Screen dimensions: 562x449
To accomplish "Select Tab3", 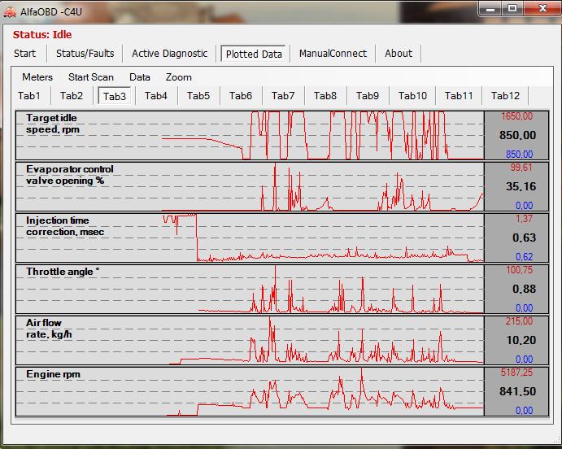I will [x=115, y=96].
